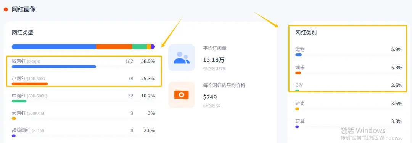The image size is (412, 143).
Task: Click the 大网红 yellow progress bar
Action: tap(14, 118)
